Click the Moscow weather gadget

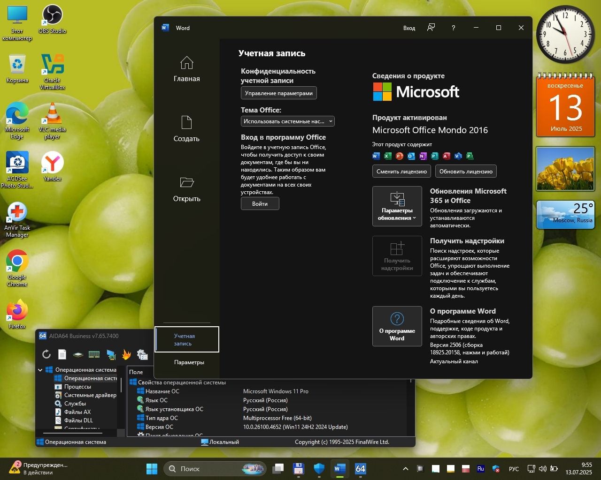(565, 215)
